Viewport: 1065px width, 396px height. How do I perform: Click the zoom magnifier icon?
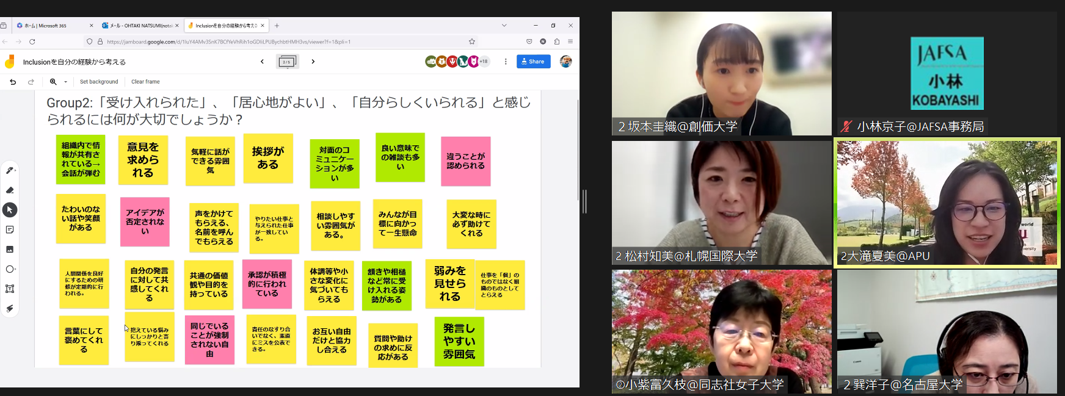click(53, 82)
